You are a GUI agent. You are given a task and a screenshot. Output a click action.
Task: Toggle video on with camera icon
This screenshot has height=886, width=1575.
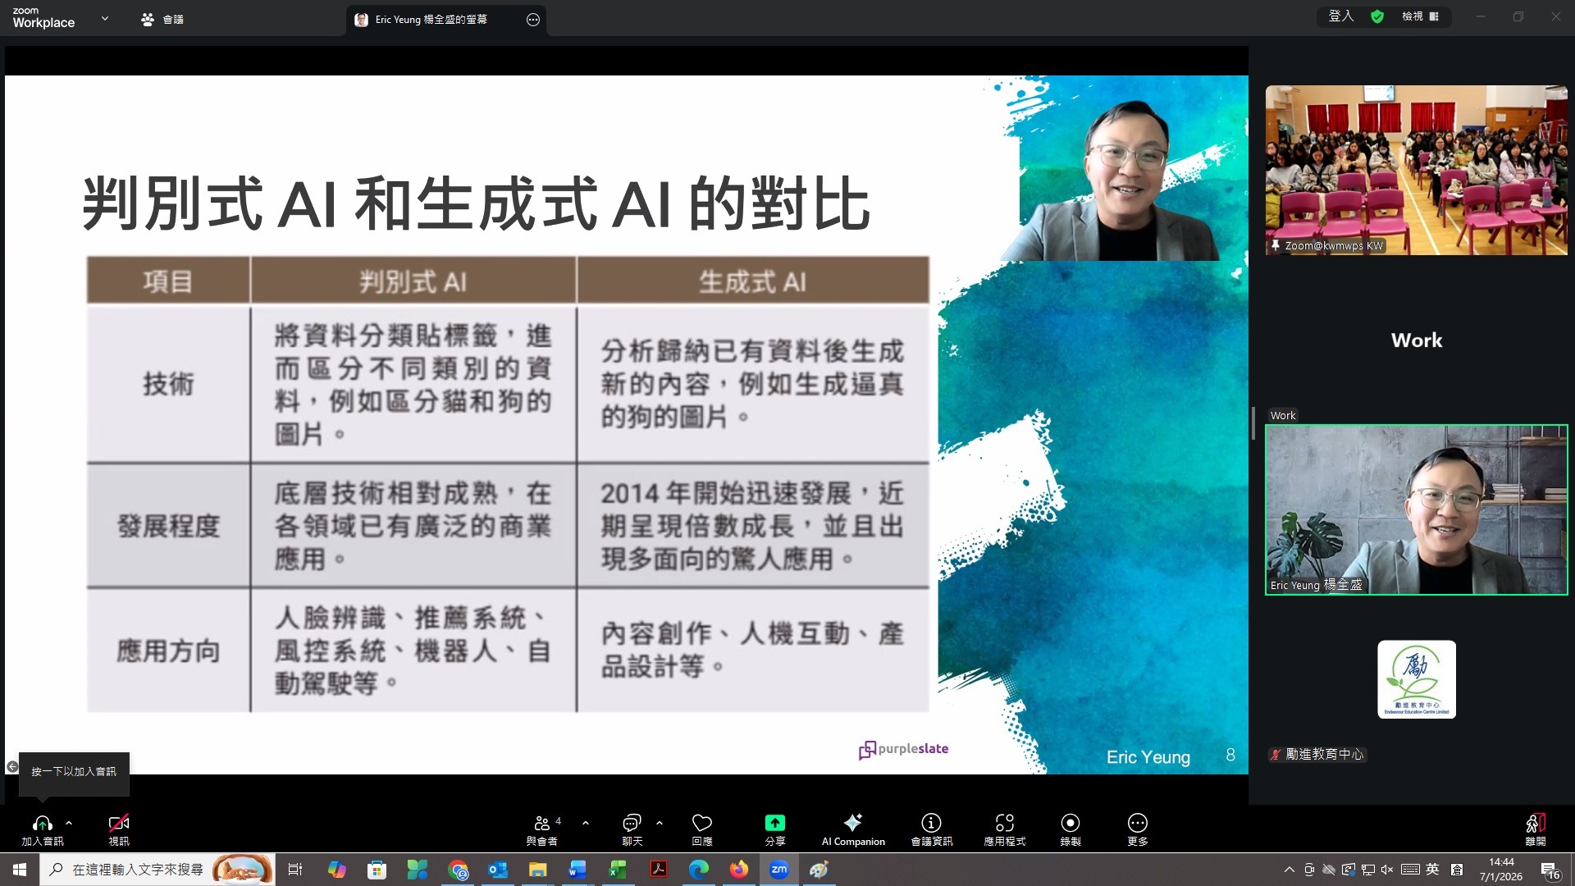(119, 824)
